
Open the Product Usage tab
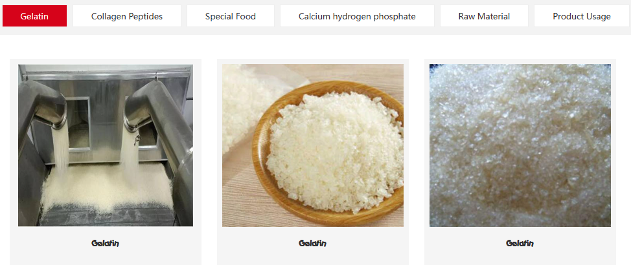(x=582, y=16)
